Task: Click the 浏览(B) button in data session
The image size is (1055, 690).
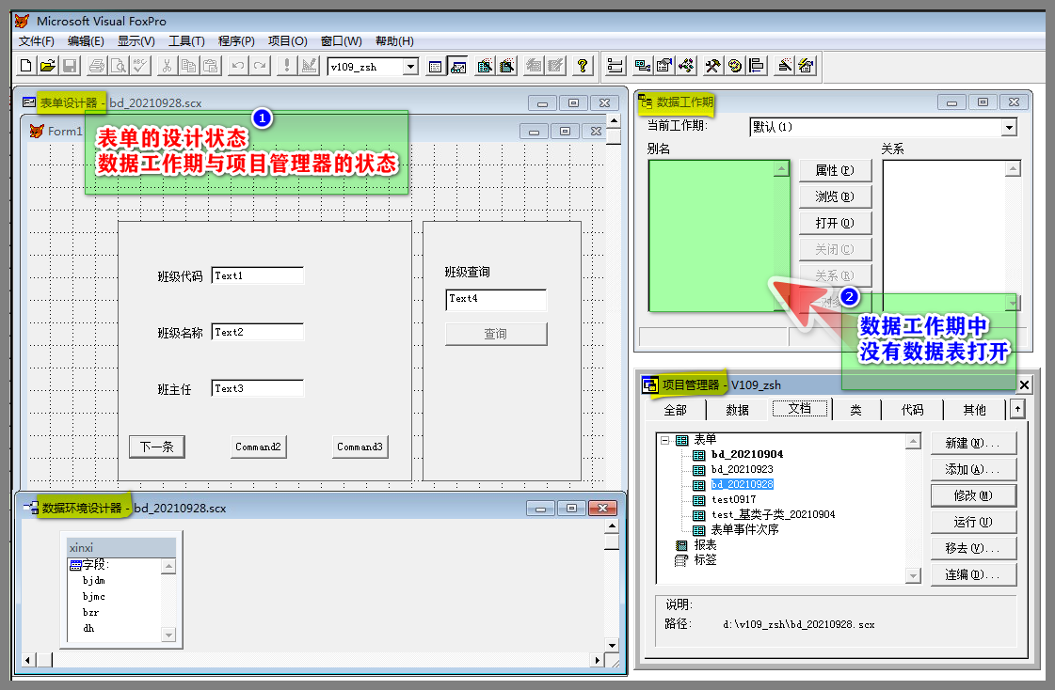Action: [x=835, y=196]
